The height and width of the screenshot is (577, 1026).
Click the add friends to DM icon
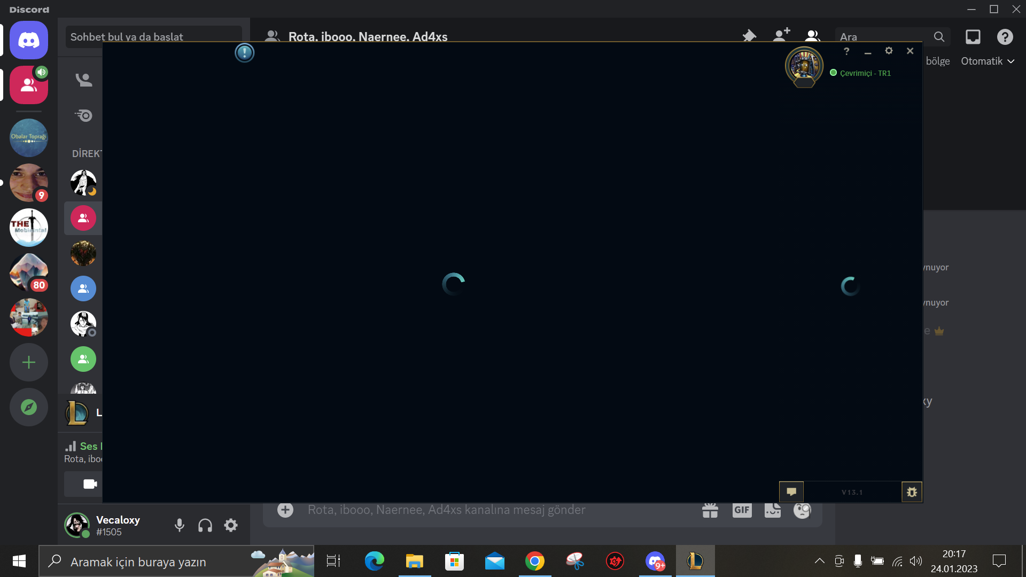click(x=781, y=36)
